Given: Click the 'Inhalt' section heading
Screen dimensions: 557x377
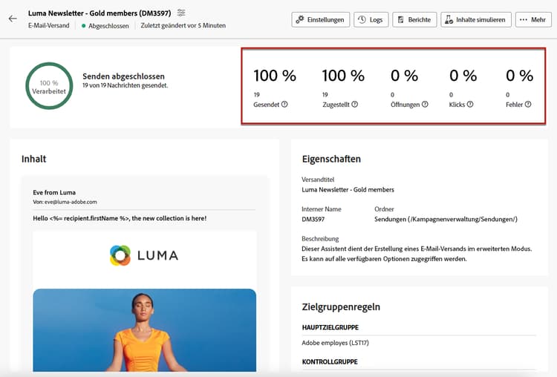Looking at the screenshot, I should coord(33,159).
